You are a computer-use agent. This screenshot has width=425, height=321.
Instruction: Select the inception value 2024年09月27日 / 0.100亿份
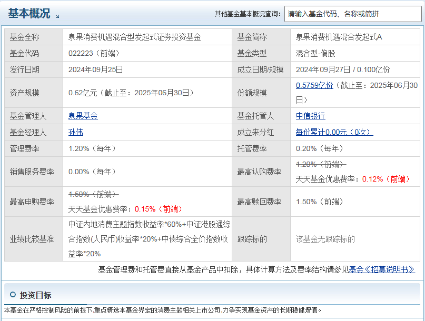(x=343, y=69)
